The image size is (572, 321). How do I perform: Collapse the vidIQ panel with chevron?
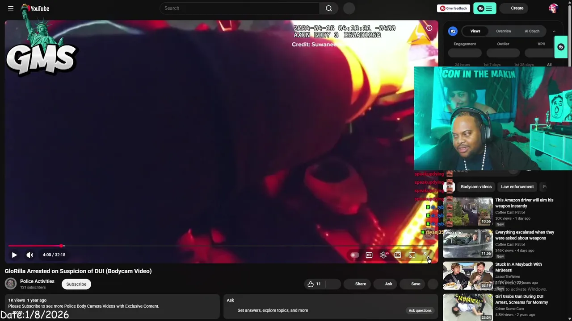point(554,31)
